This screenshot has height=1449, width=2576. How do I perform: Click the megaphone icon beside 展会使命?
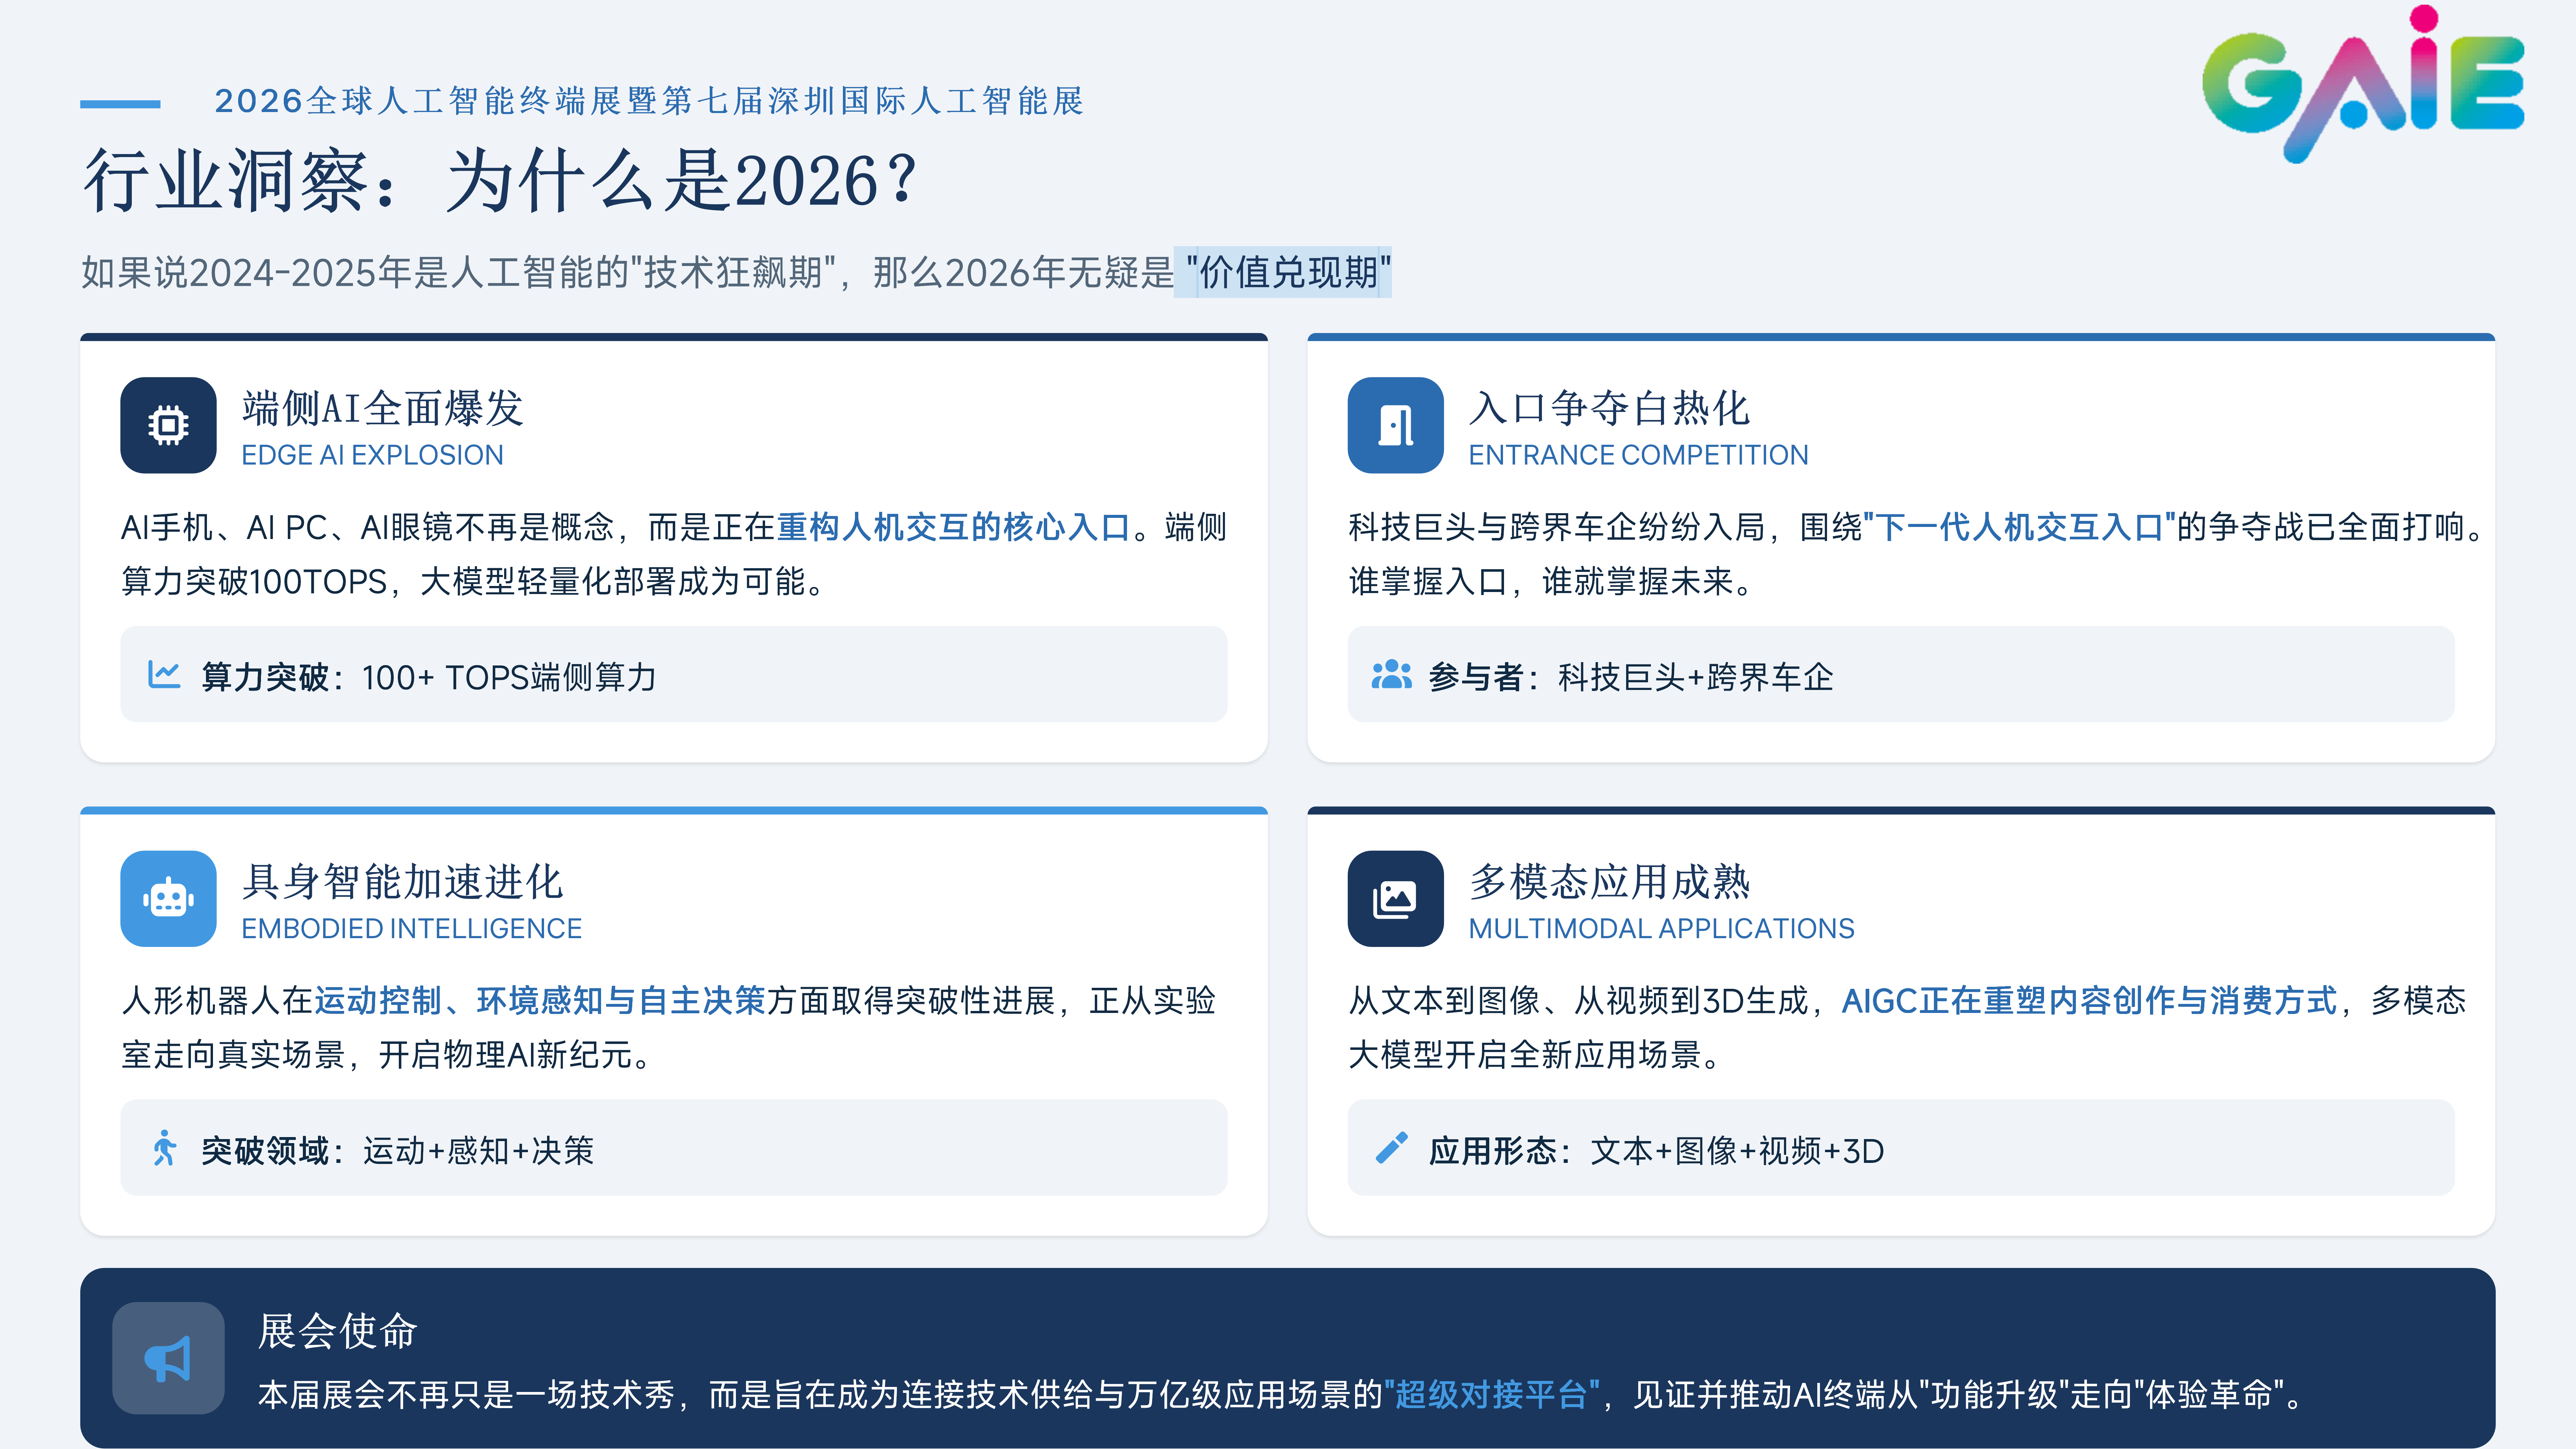[168, 1358]
